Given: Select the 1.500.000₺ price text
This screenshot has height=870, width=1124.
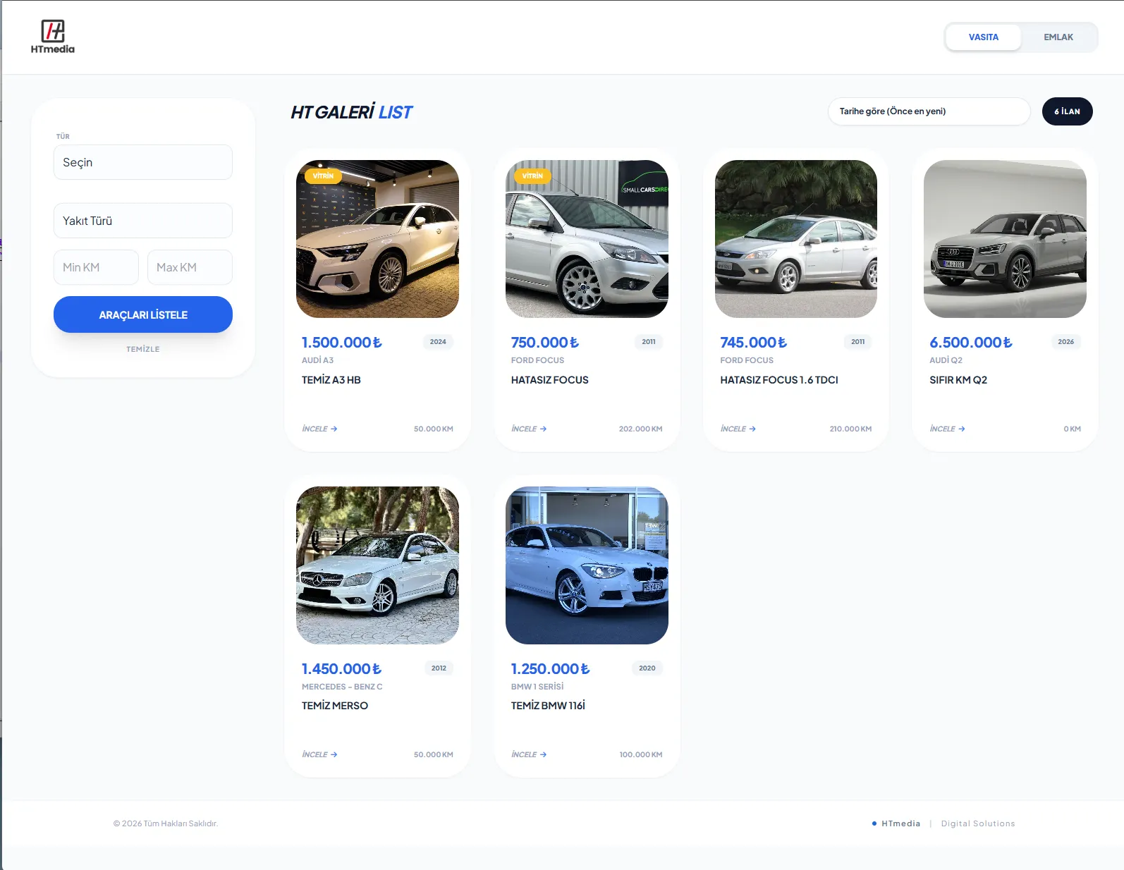Looking at the screenshot, I should pyautogui.click(x=342, y=343).
